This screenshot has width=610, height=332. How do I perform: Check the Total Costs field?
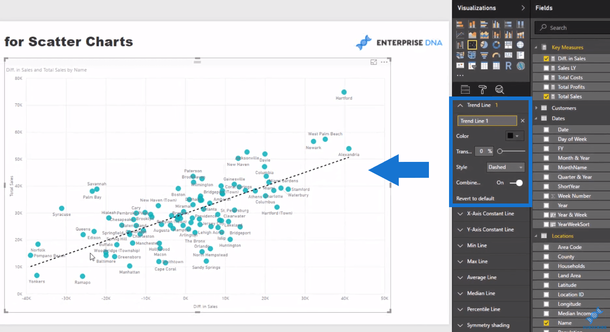(546, 77)
